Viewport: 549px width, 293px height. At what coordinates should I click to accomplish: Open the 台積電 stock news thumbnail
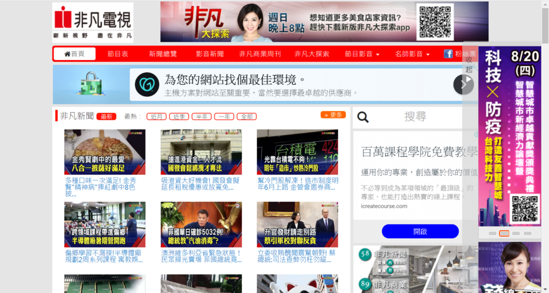point(297,152)
